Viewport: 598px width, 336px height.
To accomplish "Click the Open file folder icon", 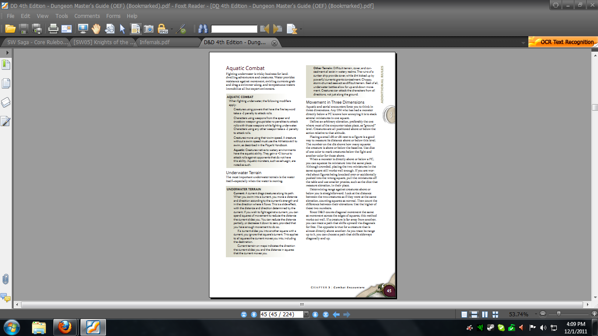I will [10, 29].
